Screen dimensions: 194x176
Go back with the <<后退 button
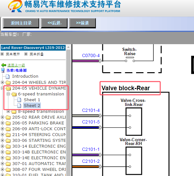pyautogui.click(x=54, y=23)
